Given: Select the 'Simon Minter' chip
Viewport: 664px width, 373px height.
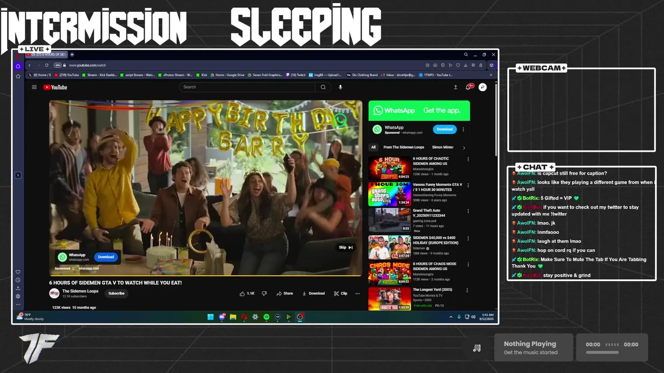Looking at the screenshot, I should point(442,147).
